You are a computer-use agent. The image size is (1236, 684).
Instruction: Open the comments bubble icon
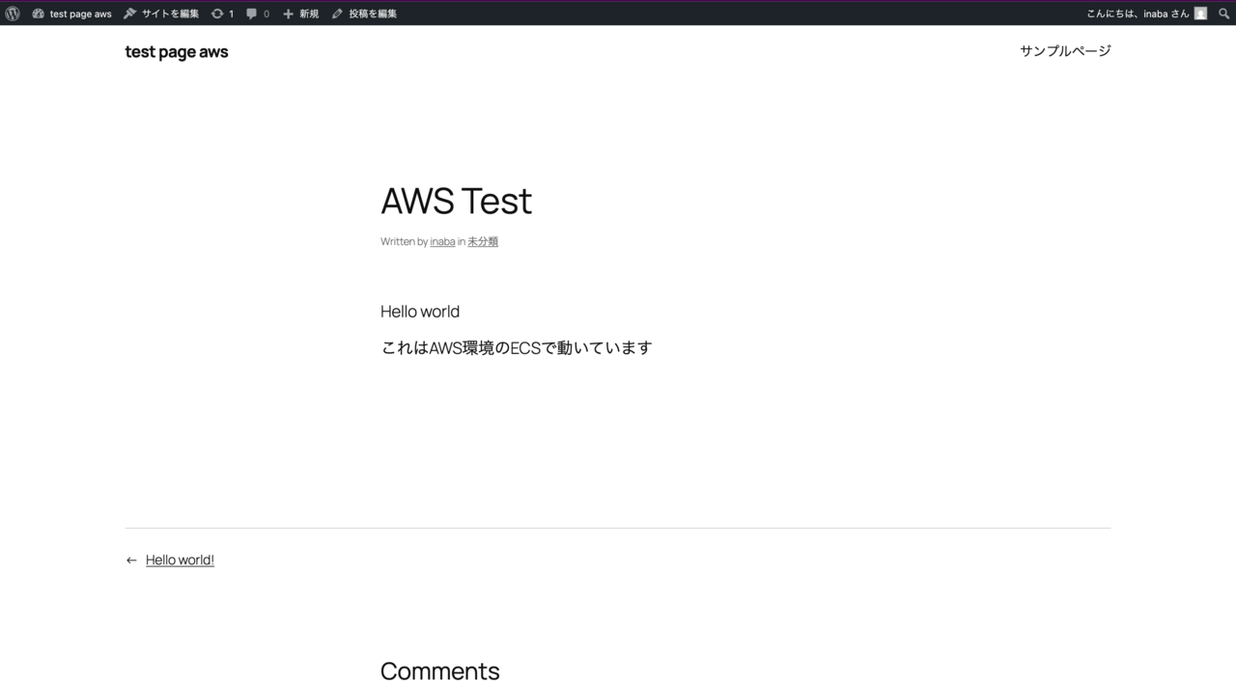pyautogui.click(x=252, y=14)
